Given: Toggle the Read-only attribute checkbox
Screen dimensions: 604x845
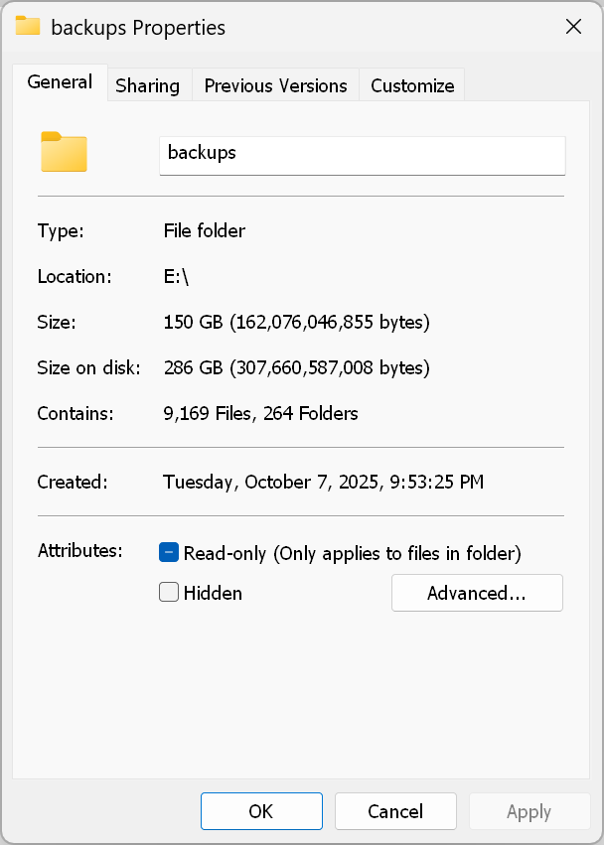Looking at the screenshot, I should point(169,553).
